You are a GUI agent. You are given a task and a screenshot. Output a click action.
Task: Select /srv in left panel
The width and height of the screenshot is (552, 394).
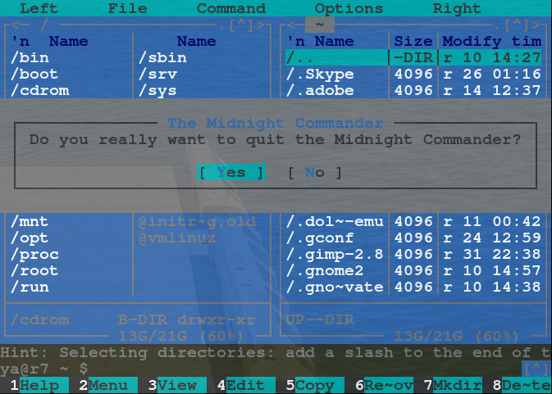pyautogui.click(x=157, y=74)
